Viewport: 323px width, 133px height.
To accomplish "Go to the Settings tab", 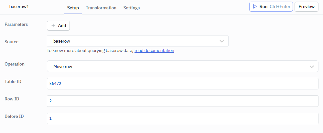I will tap(131, 8).
